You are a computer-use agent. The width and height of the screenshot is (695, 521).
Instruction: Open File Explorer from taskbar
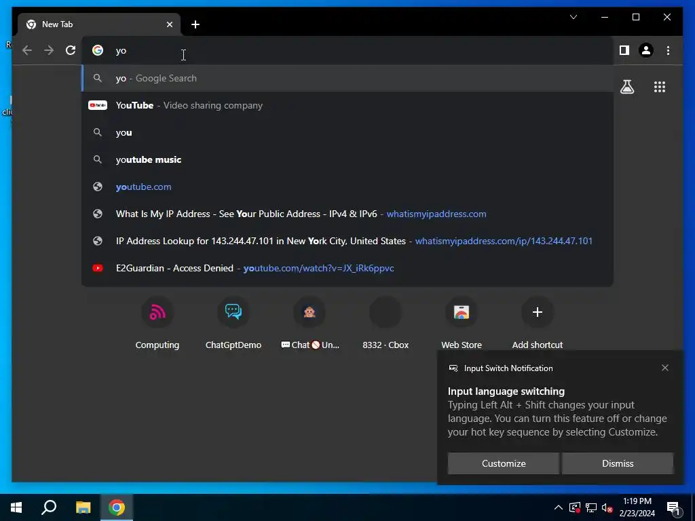pyautogui.click(x=83, y=507)
